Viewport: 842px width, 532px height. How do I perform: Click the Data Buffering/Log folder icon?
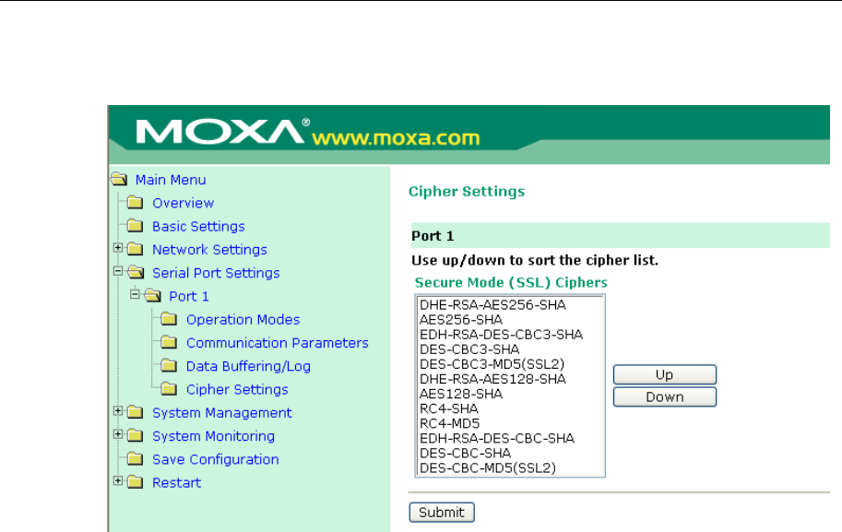point(169,366)
